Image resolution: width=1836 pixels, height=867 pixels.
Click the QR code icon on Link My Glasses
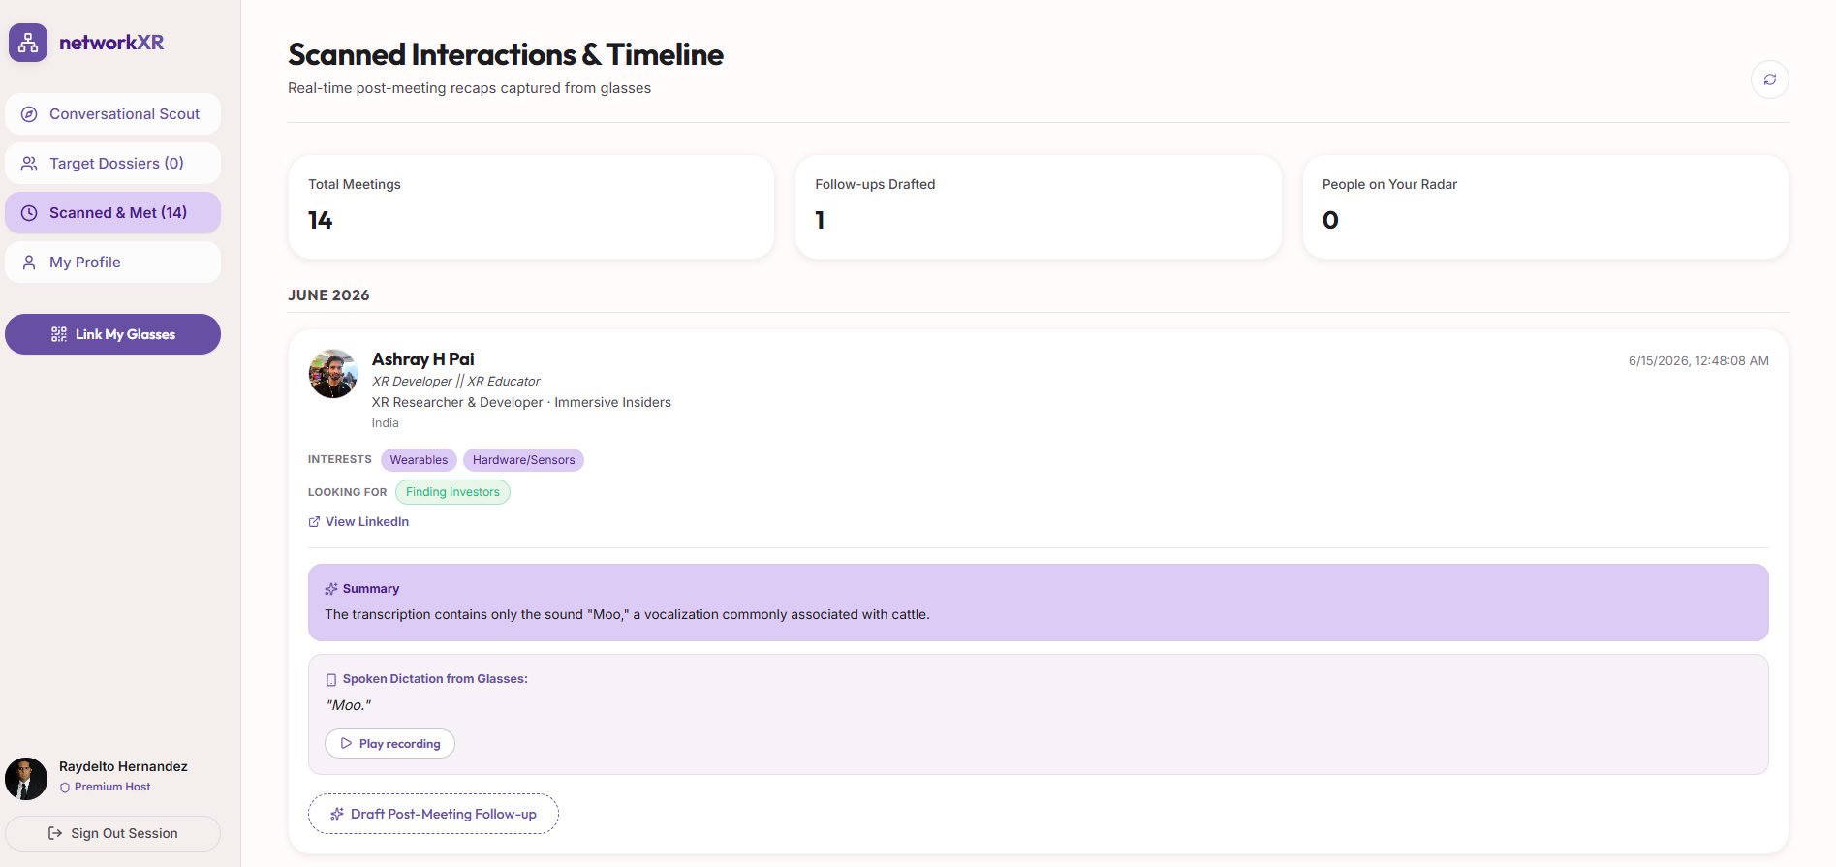pyautogui.click(x=59, y=334)
